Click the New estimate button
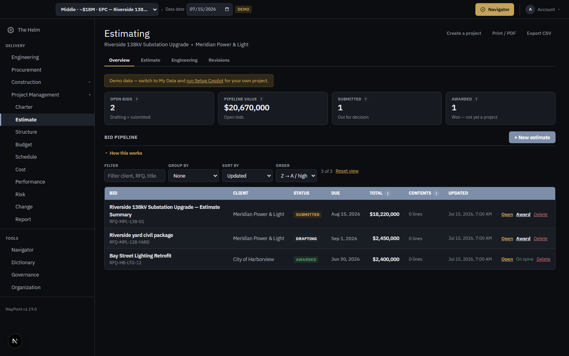 click(532, 137)
